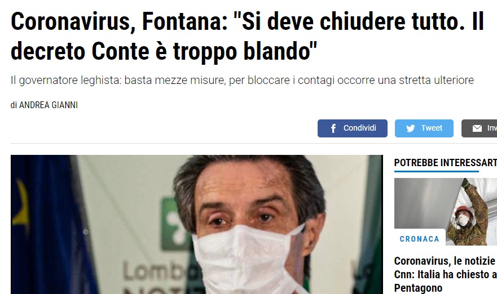Click the Facebook 'f' icon
Image resolution: width=497 pixels, height=294 pixels.
(x=333, y=128)
